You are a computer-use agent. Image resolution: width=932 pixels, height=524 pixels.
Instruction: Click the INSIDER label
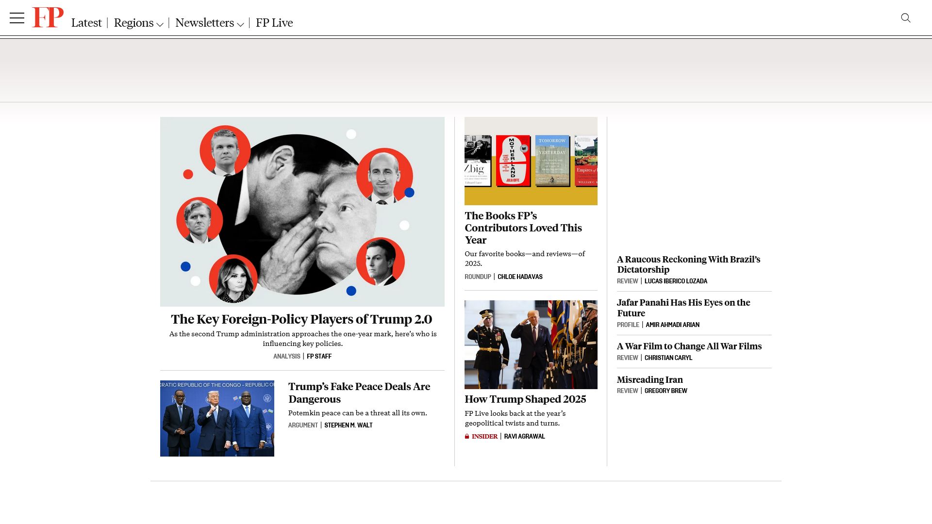(x=484, y=437)
